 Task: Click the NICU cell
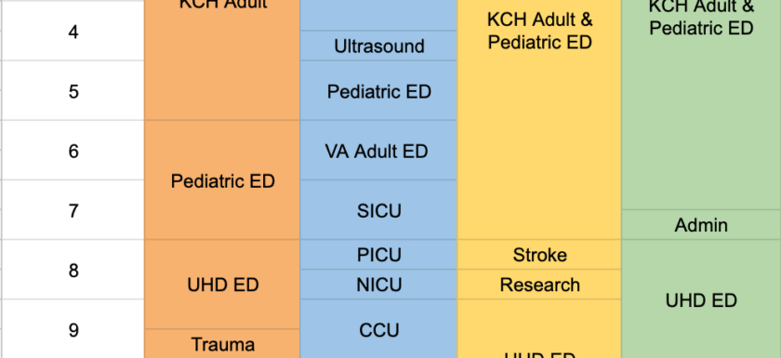378,285
